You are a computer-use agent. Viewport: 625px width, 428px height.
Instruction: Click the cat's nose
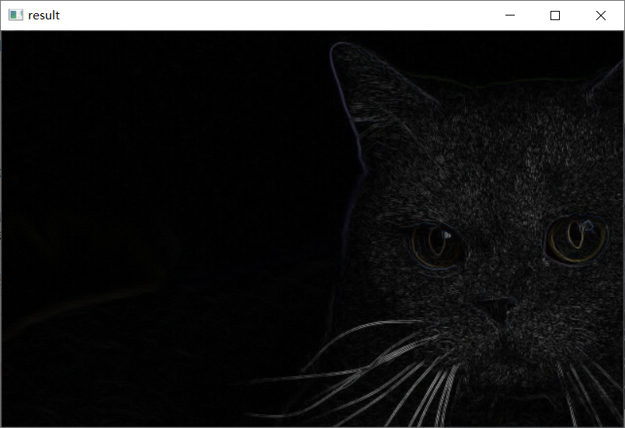pos(495,307)
